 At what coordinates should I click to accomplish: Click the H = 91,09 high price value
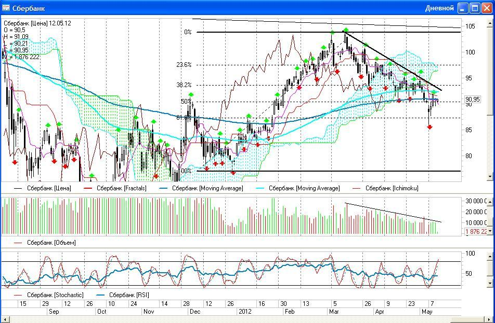(x=16, y=37)
